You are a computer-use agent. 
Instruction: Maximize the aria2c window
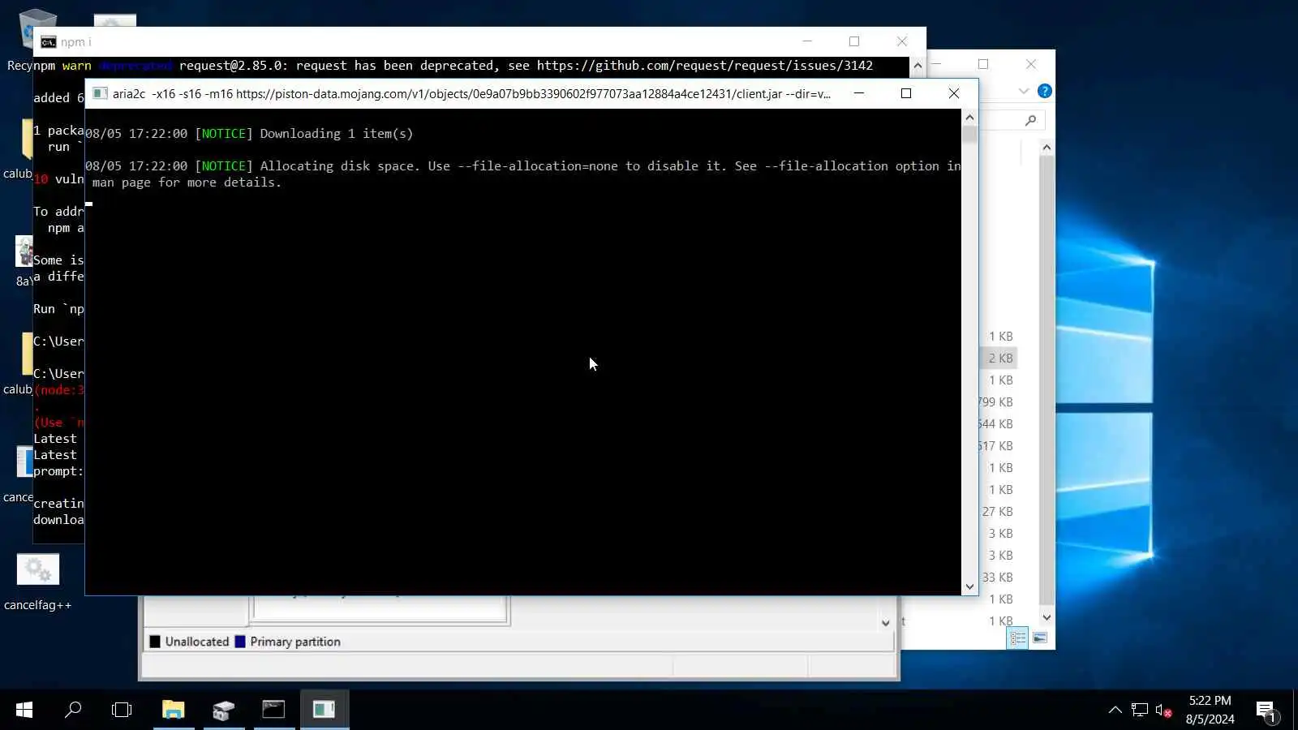pyautogui.click(x=906, y=93)
